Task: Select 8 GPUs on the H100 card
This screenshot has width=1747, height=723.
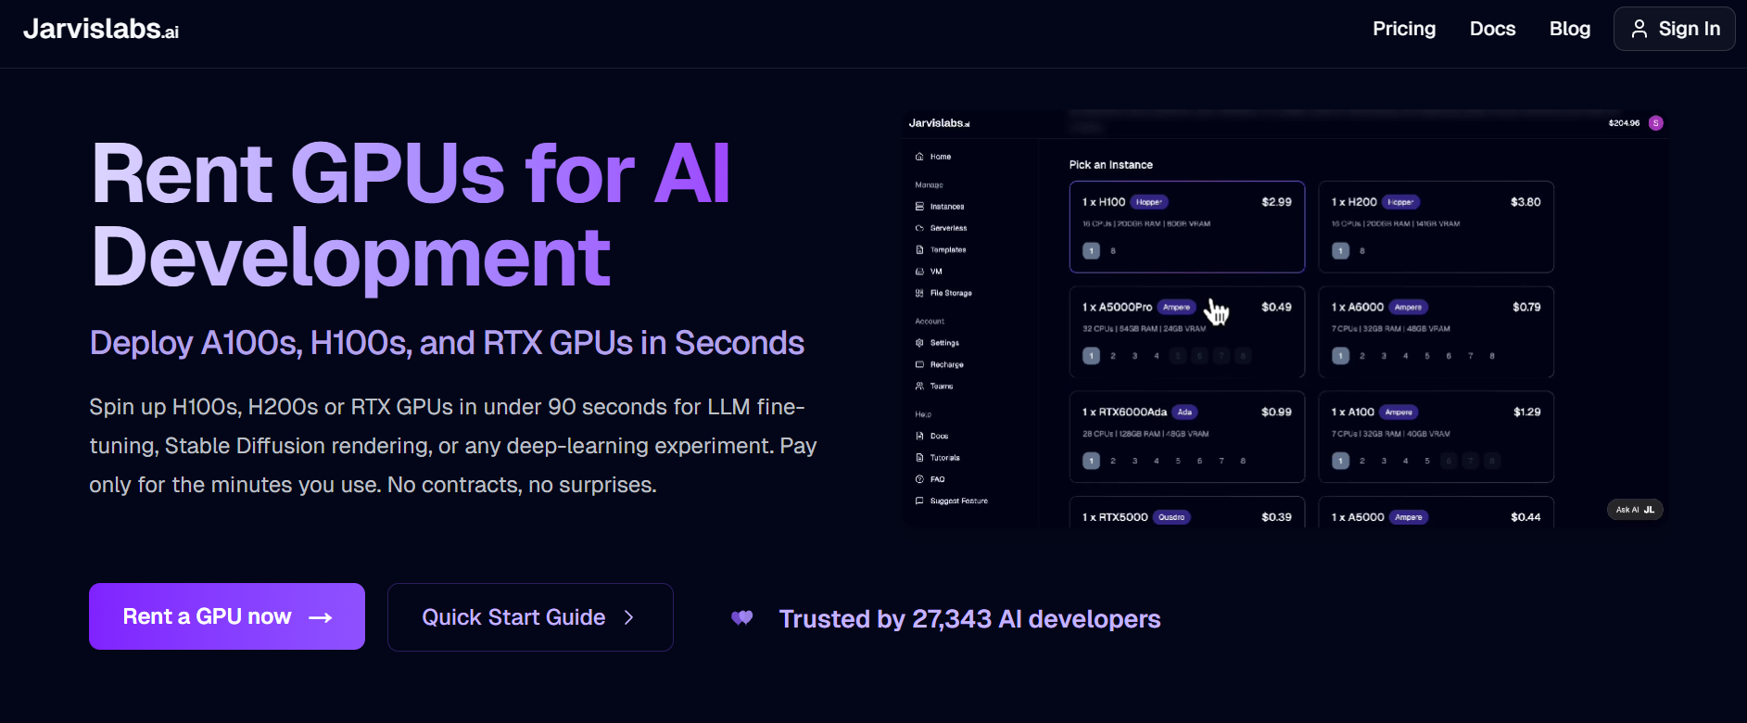Action: point(1113,251)
